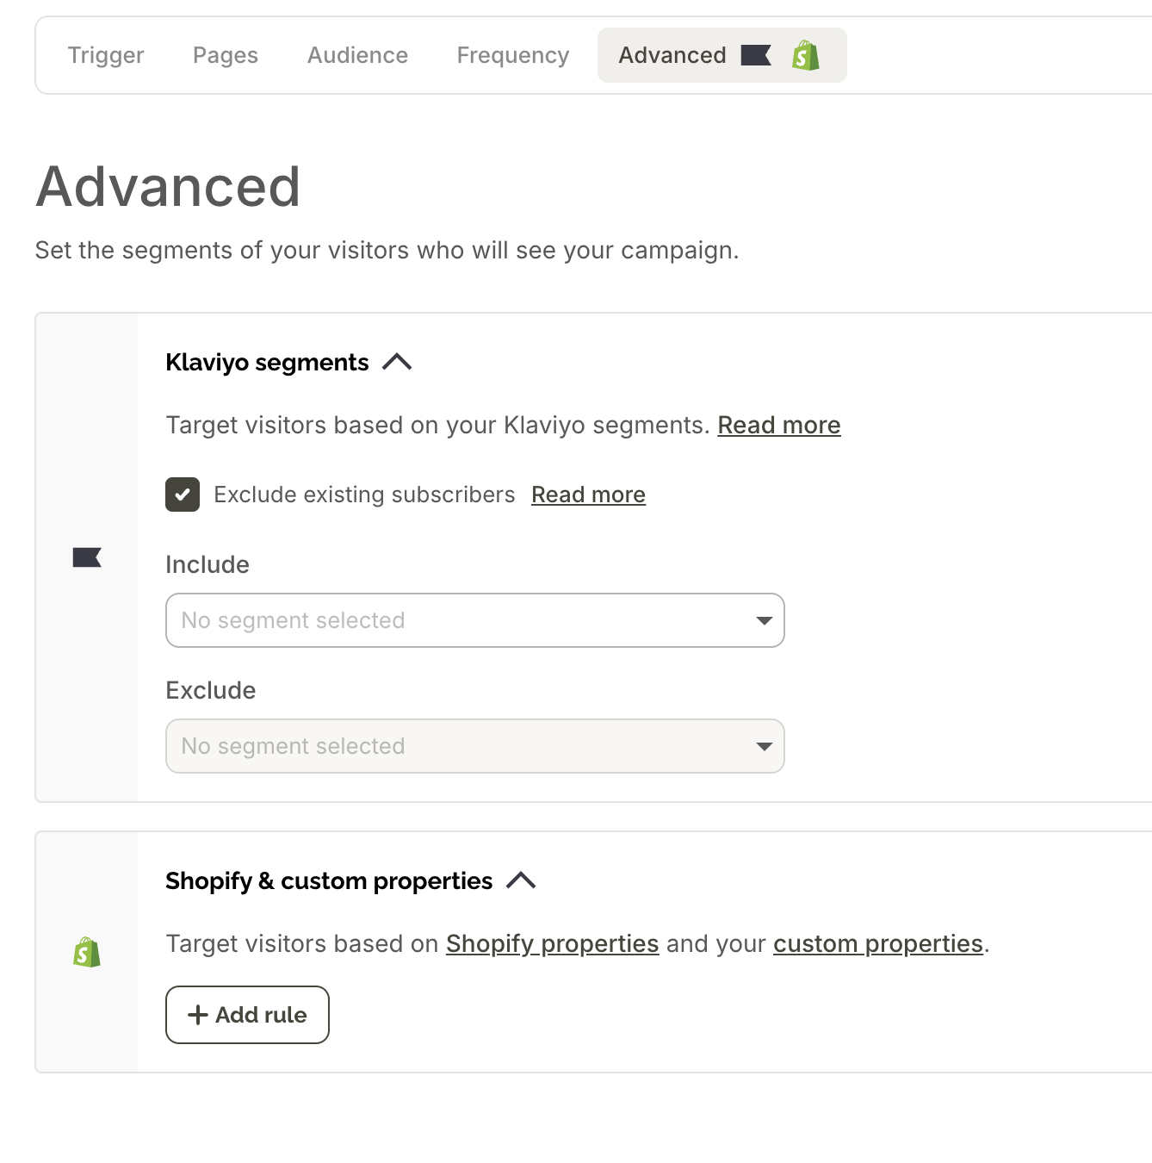Follow the Shopify properties link
Viewport: 1152px width, 1163px height.
pos(552,944)
